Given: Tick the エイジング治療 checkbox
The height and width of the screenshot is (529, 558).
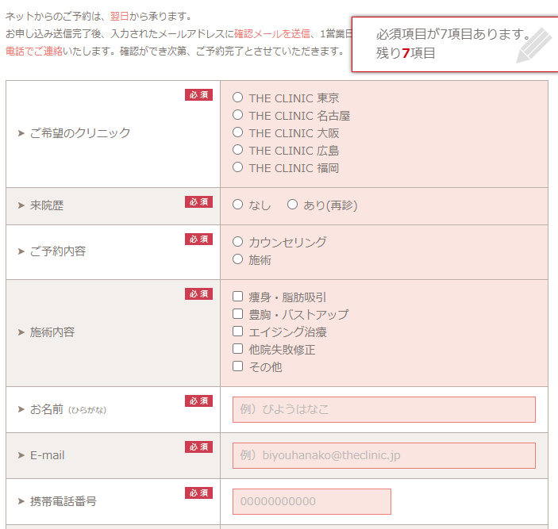Looking at the screenshot, I should [x=238, y=332].
